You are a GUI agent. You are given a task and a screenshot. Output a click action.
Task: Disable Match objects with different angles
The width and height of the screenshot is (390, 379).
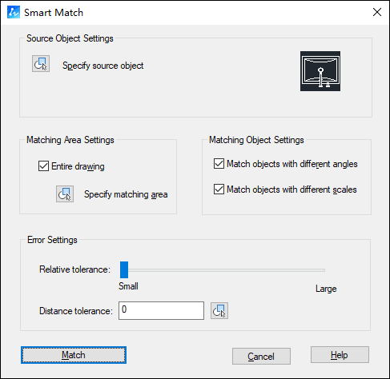(219, 164)
